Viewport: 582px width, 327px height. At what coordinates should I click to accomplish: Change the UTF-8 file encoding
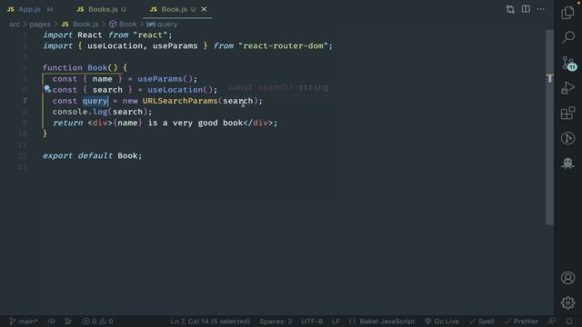[312, 322]
